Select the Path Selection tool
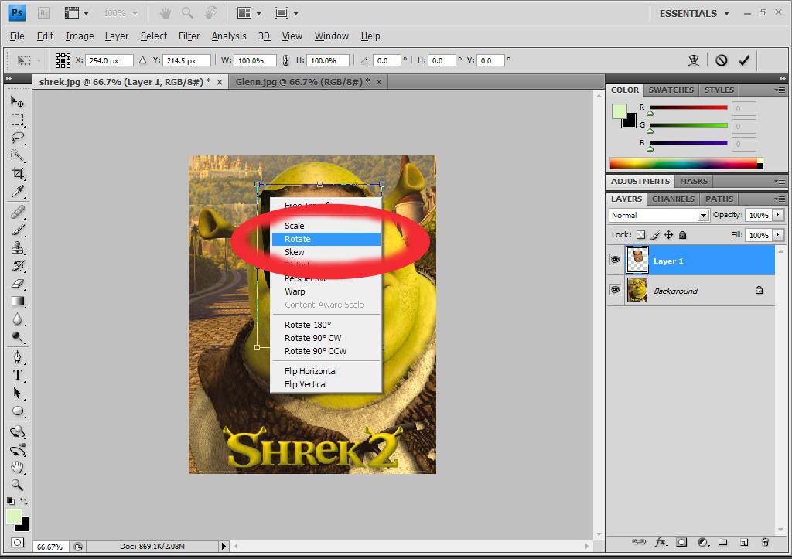 (18, 393)
